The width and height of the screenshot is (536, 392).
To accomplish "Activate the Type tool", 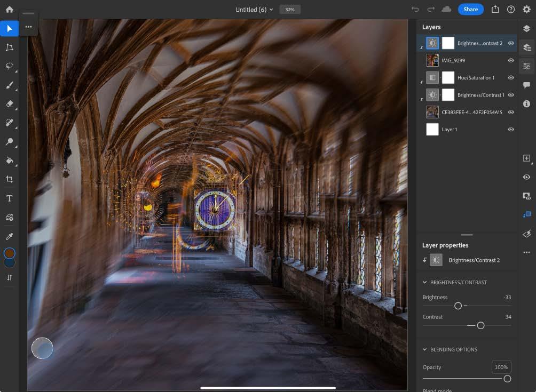I will tap(9, 198).
